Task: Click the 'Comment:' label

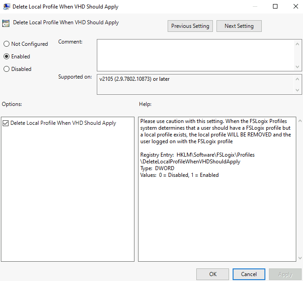Action: [70, 42]
